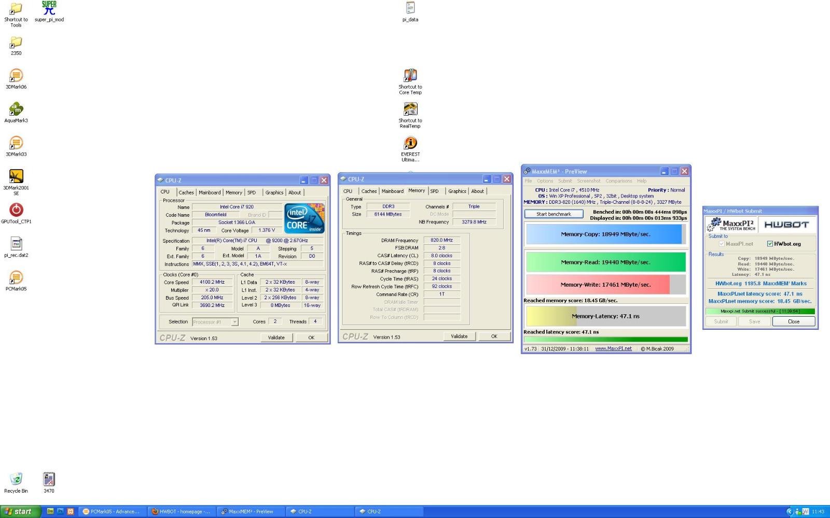The height and width of the screenshot is (518, 830).
Task: Launch the Shortcut to Core Temp icon
Action: coord(410,76)
